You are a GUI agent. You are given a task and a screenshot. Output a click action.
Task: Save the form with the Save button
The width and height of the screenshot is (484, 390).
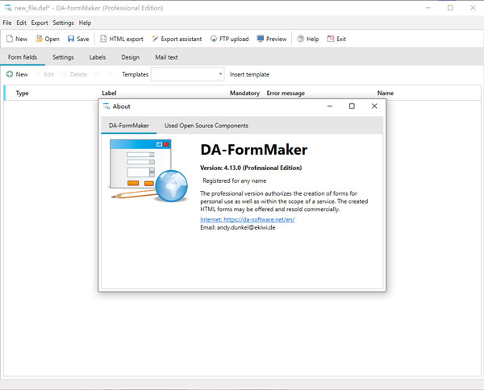click(x=78, y=39)
